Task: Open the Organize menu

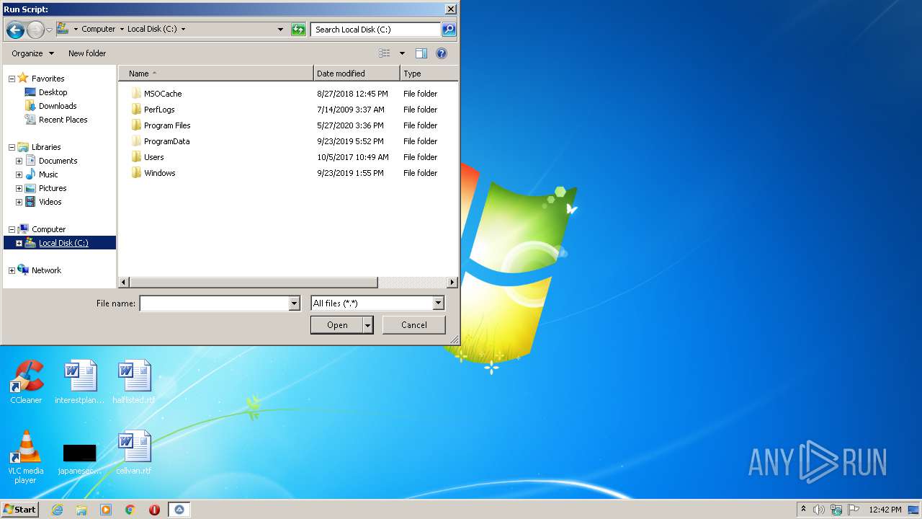Action: coord(32,53)
